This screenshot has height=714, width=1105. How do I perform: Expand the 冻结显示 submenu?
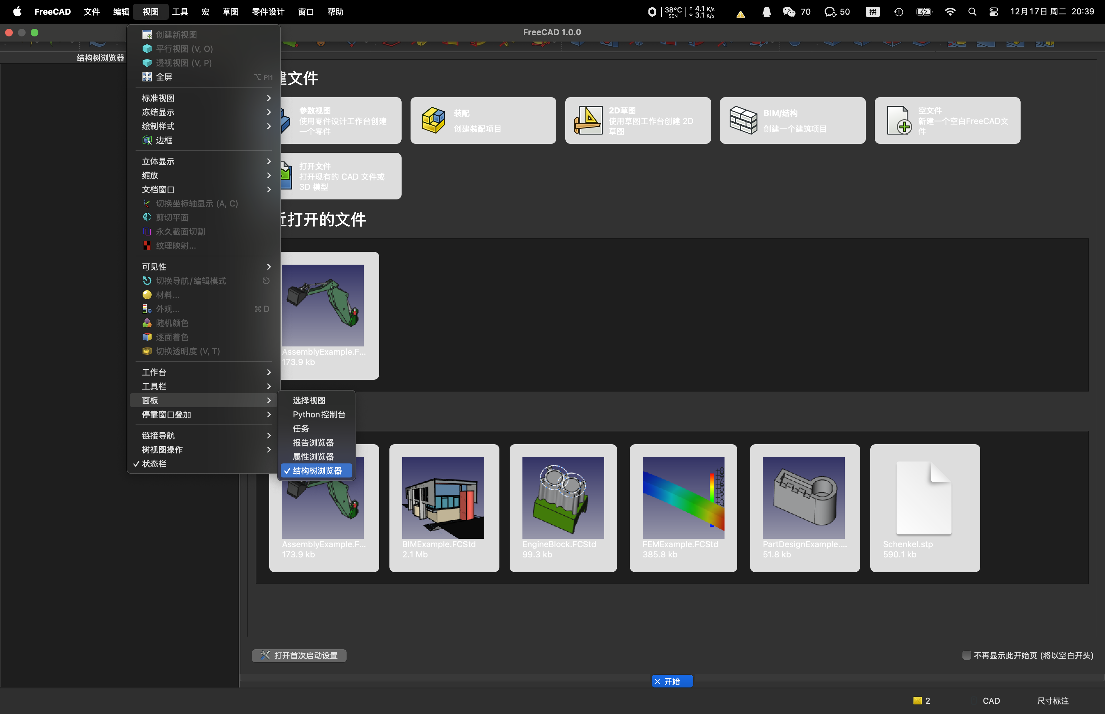click(203, 112)
